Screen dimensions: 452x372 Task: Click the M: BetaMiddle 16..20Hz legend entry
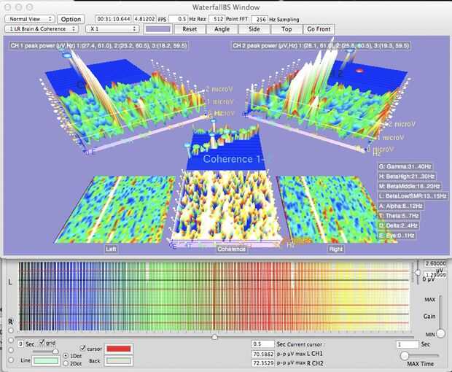(409, 186)
